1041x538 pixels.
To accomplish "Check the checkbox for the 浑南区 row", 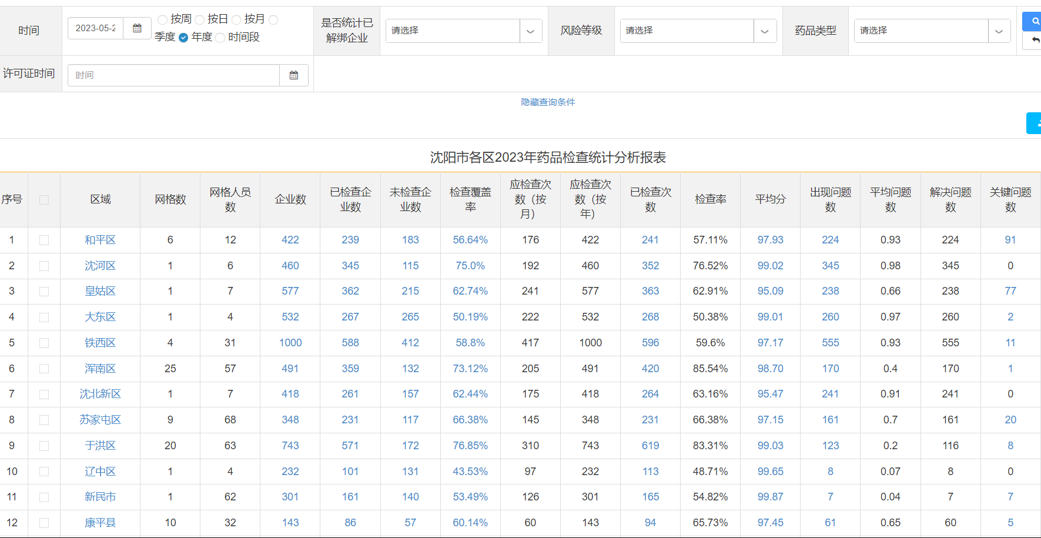I will click(x=44, y=369).
